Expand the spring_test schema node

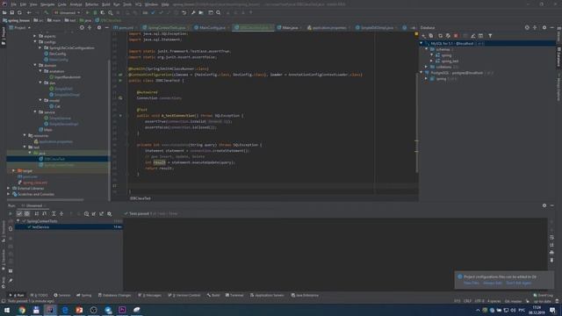tap(431, 61)
